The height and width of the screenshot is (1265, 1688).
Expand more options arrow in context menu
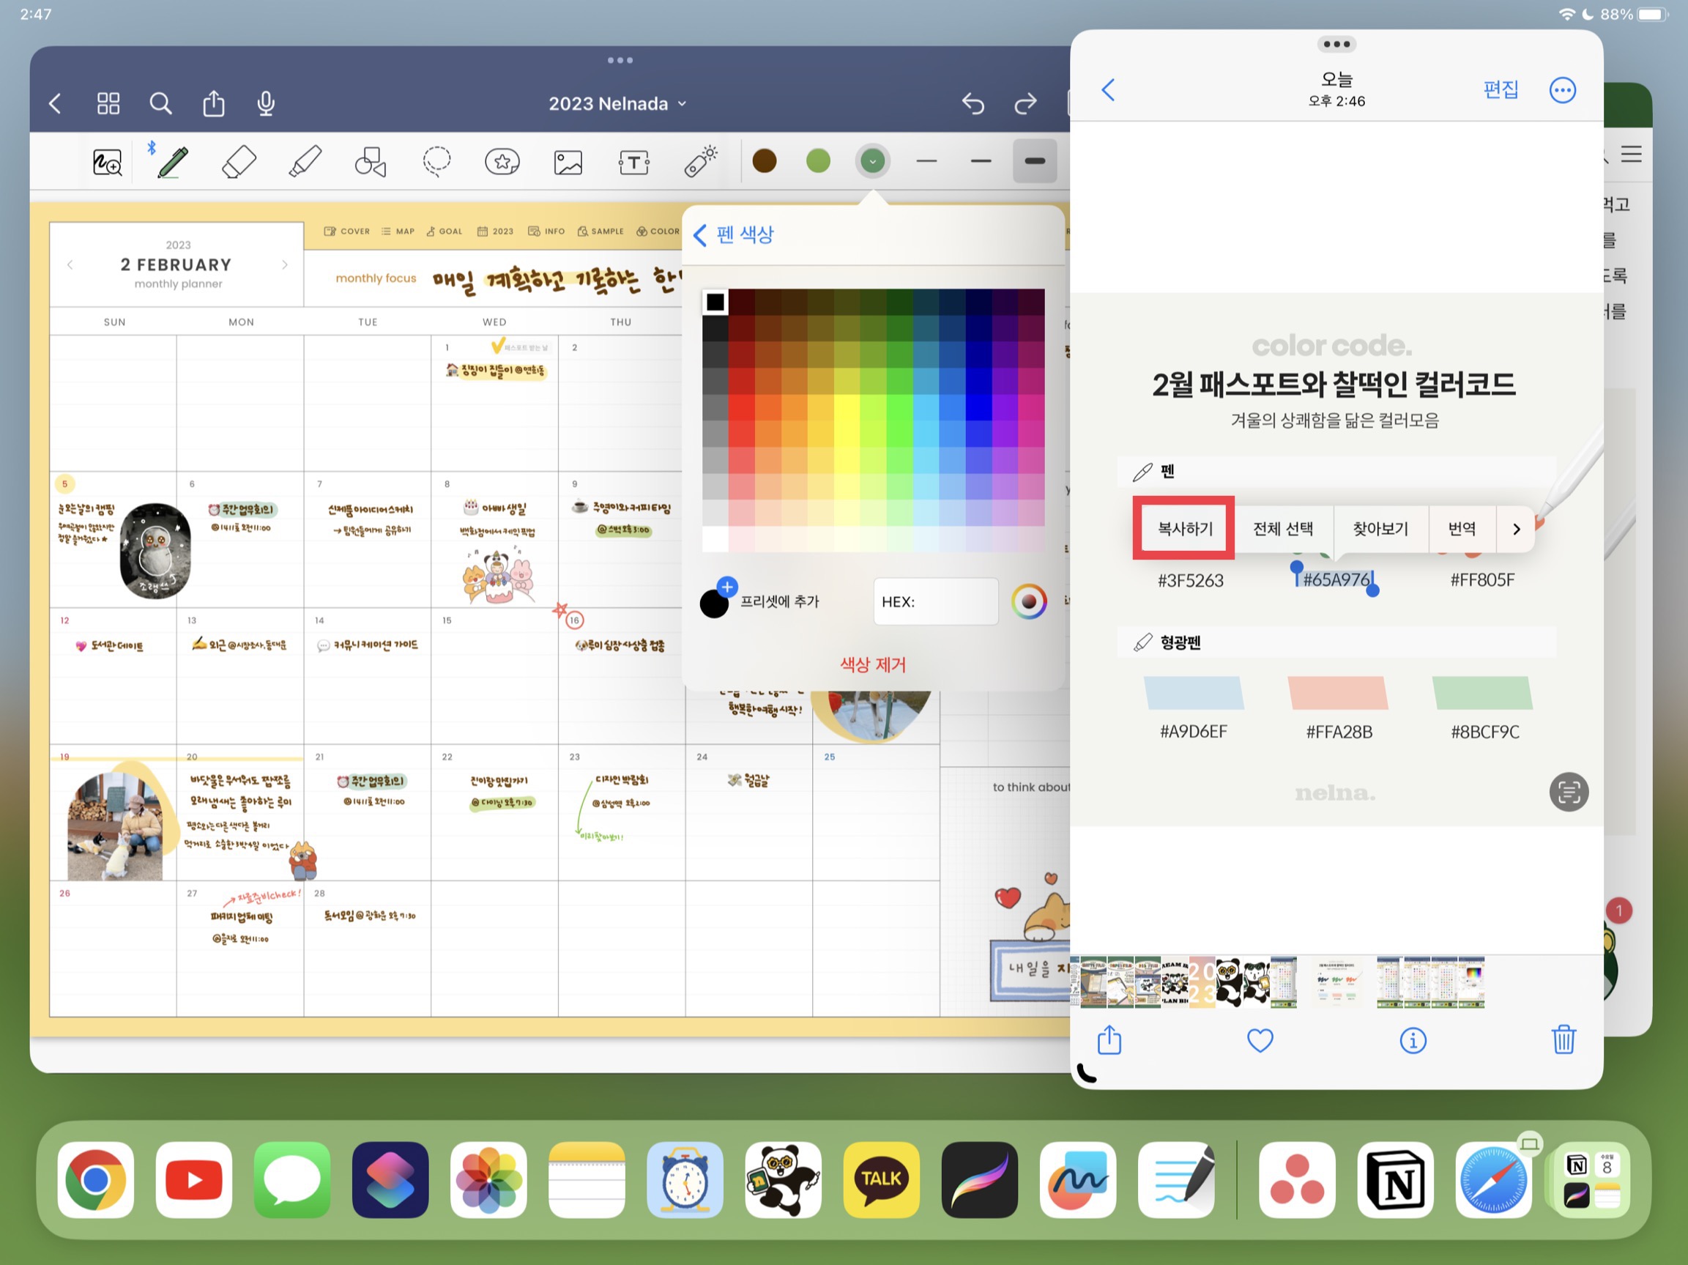[1517, 529]
